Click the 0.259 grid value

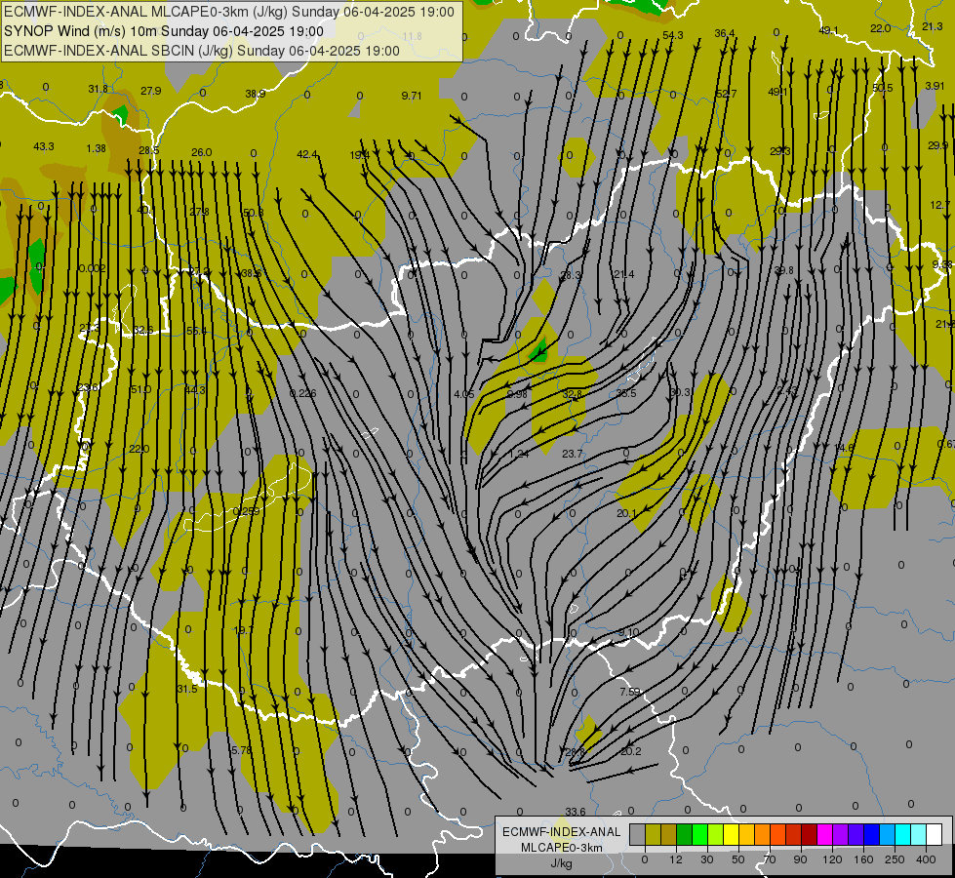click(247, 511)
